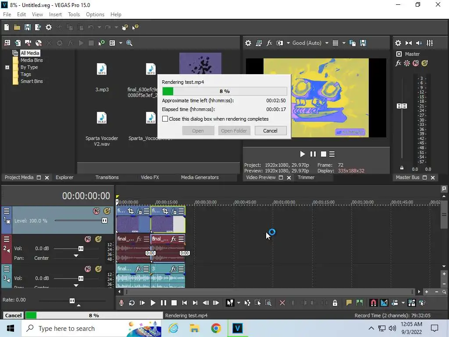Click the Rate scrub slider
This screenshot has width=449, height=337.
pyautogui.click(x=72, y=301)
